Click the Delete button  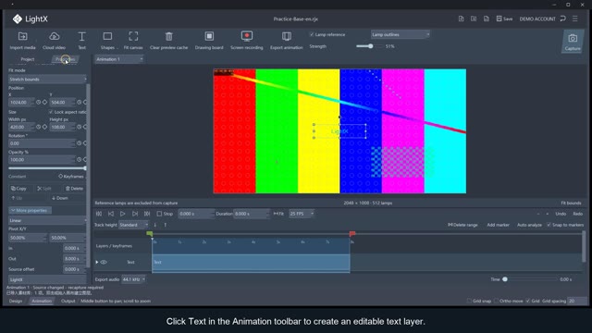pyautogui.click(x=74, y=189)
